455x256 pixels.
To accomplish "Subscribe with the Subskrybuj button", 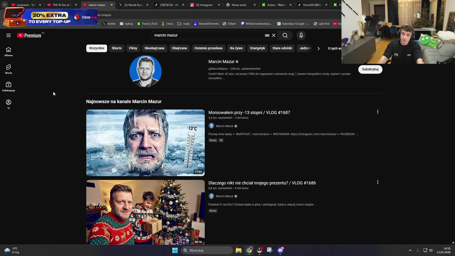I will [x=370, y=69].
